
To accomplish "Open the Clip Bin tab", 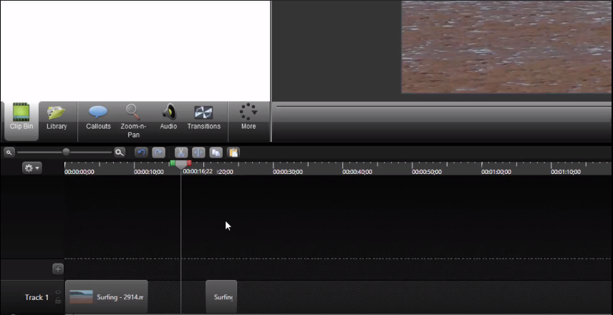I will click(x=21, y=117).
